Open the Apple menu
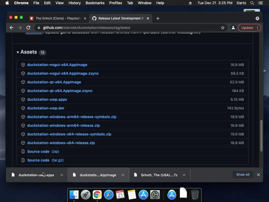This screenshot has height=202, width=269. pos(7,3)
